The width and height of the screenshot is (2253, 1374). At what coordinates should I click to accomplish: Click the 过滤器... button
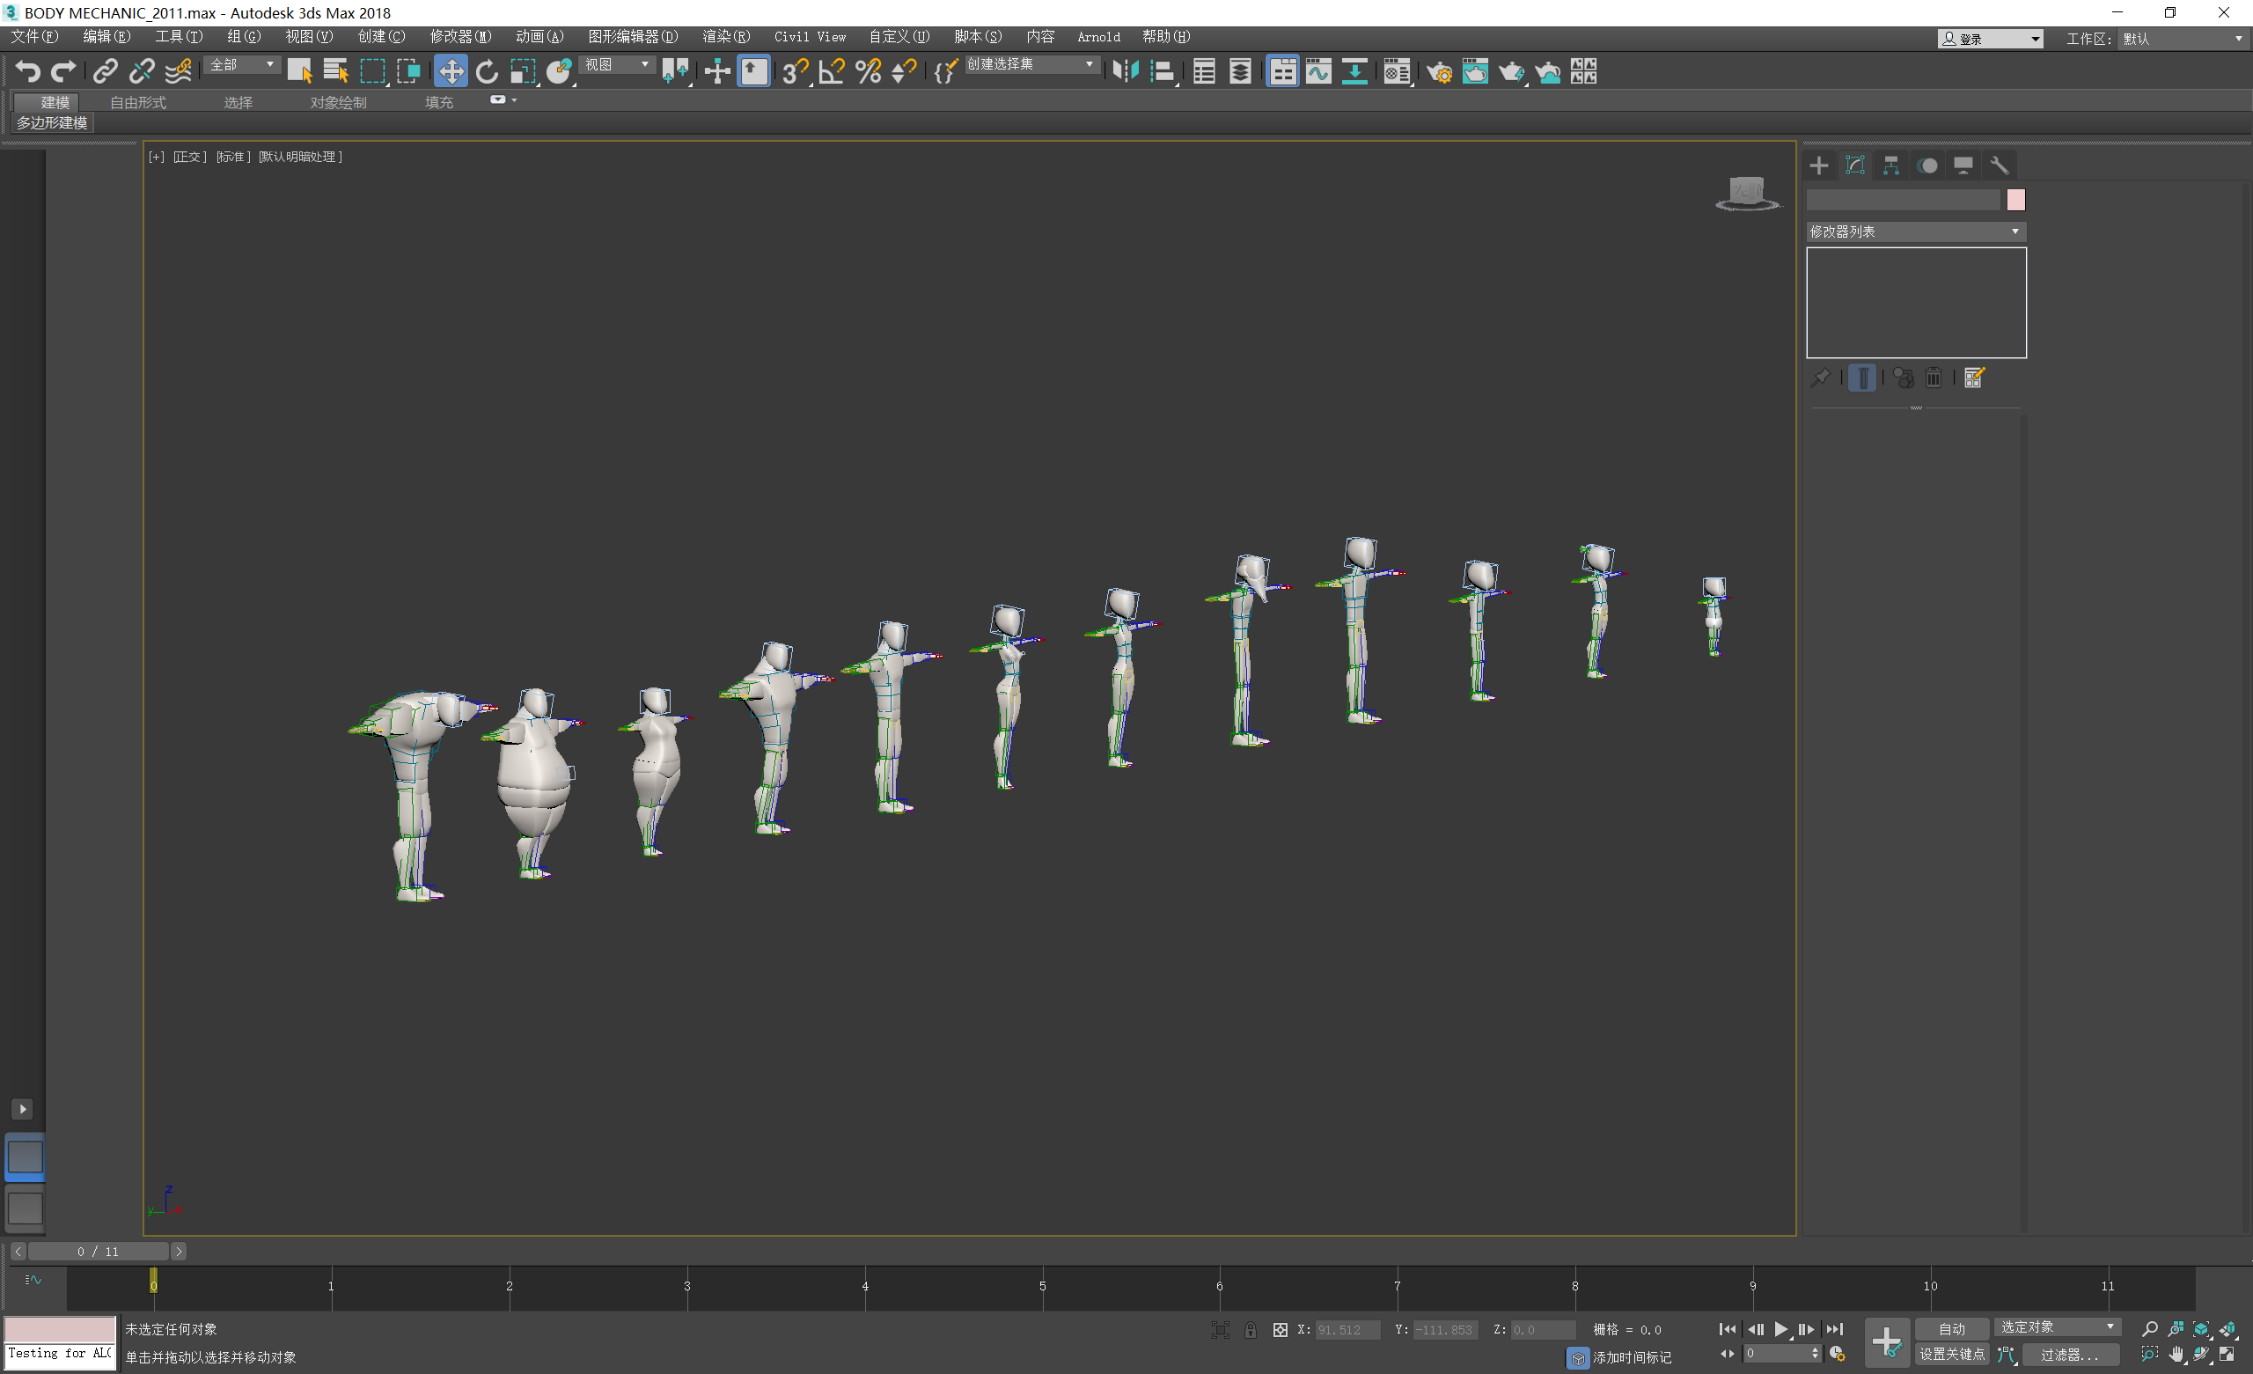[x=2069, y=1354]
